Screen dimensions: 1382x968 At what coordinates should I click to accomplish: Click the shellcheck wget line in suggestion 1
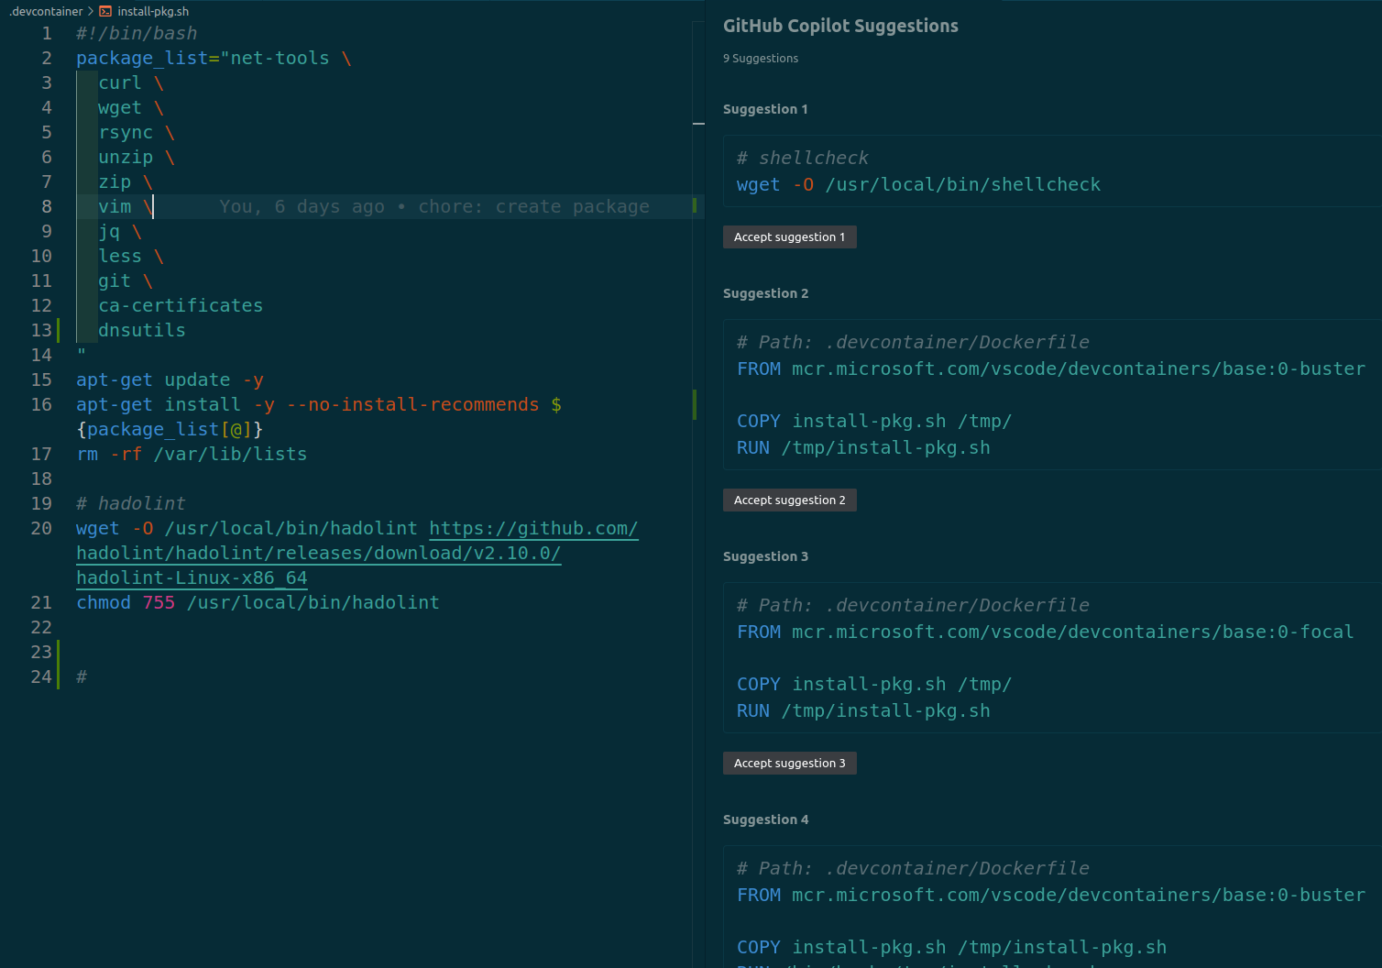pyautogui.click(x=918, y=184)
